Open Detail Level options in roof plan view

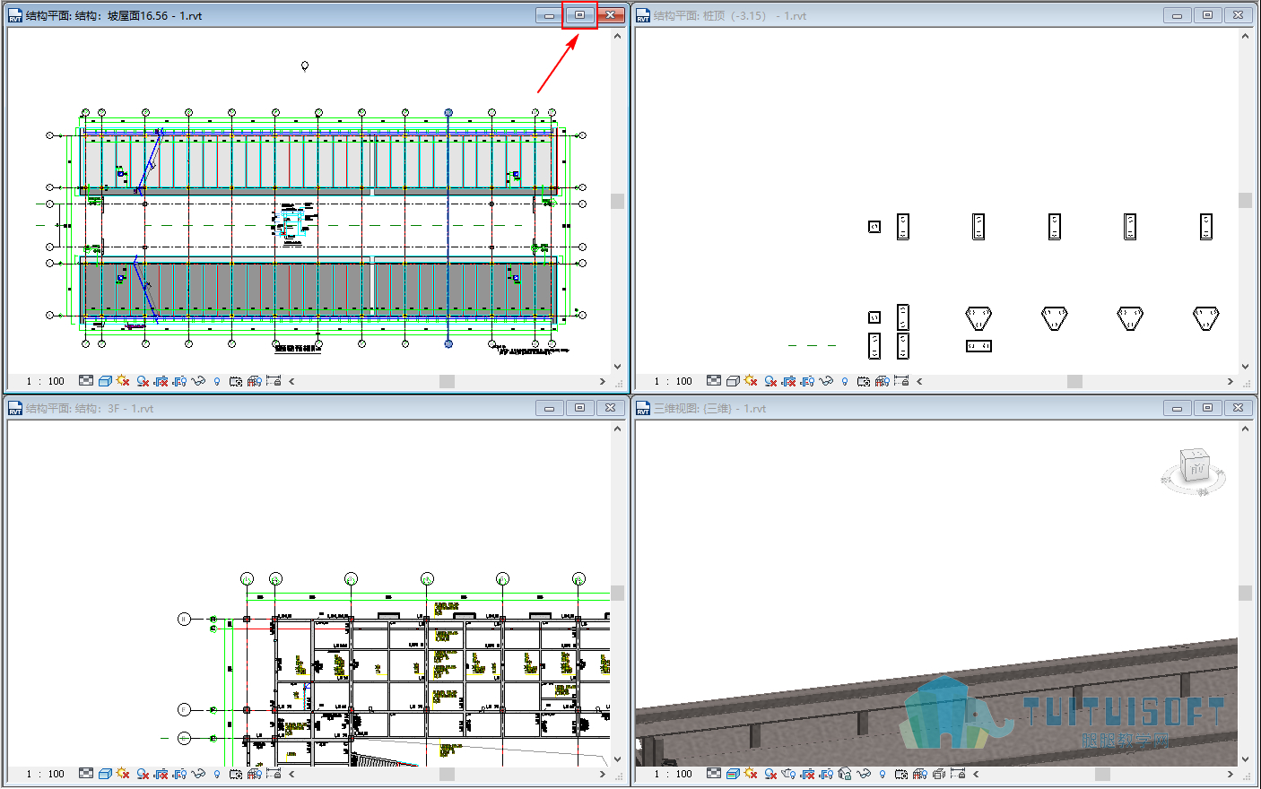pyautogui.click(x=86, y=381)
